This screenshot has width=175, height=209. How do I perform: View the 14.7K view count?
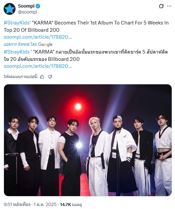tap(71, 204)
